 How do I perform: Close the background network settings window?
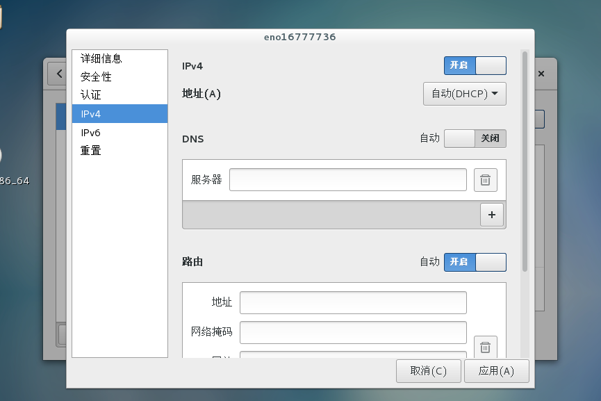point(541,74)
